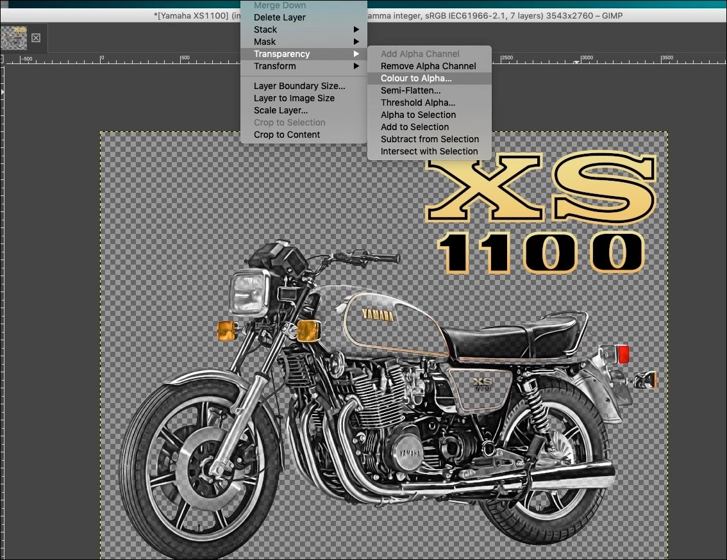Choose Crop to Content
The image size is (727, 560).
click(x=304, y=135)
